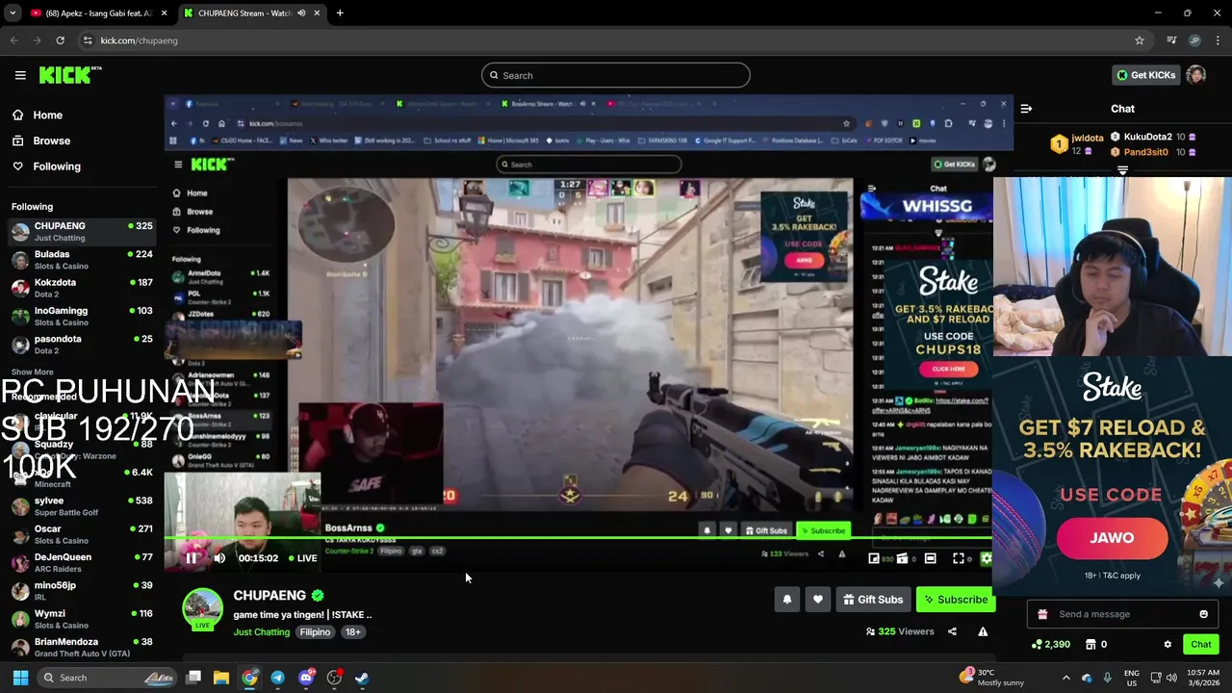Open the Kick hamburger sidebar menu

click(x=20, y=75)
